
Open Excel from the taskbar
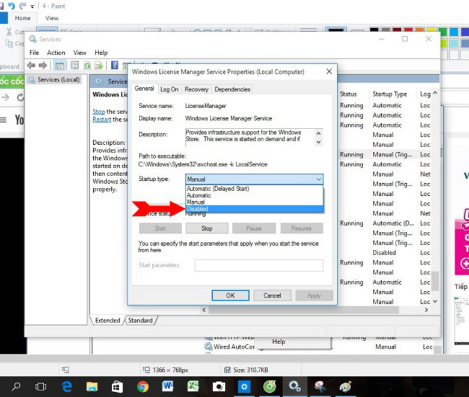pos(193,386)
